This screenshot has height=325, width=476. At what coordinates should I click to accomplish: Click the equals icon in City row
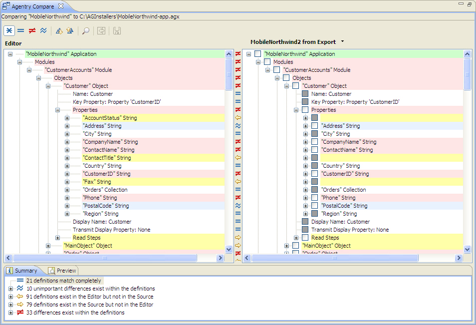click(238, 134)
